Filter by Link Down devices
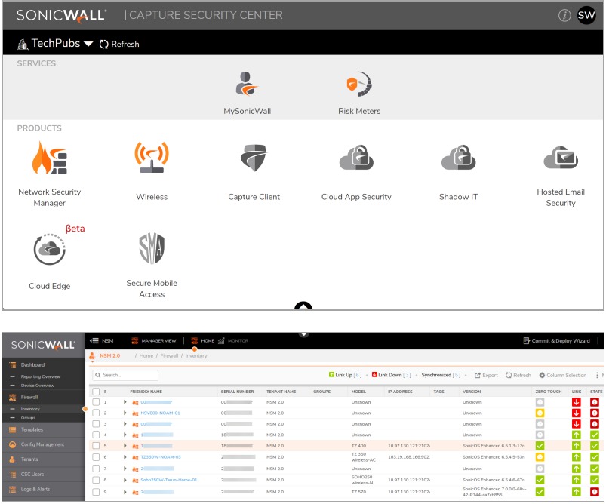This screenshot has height=504, width=606. [391, 375]
